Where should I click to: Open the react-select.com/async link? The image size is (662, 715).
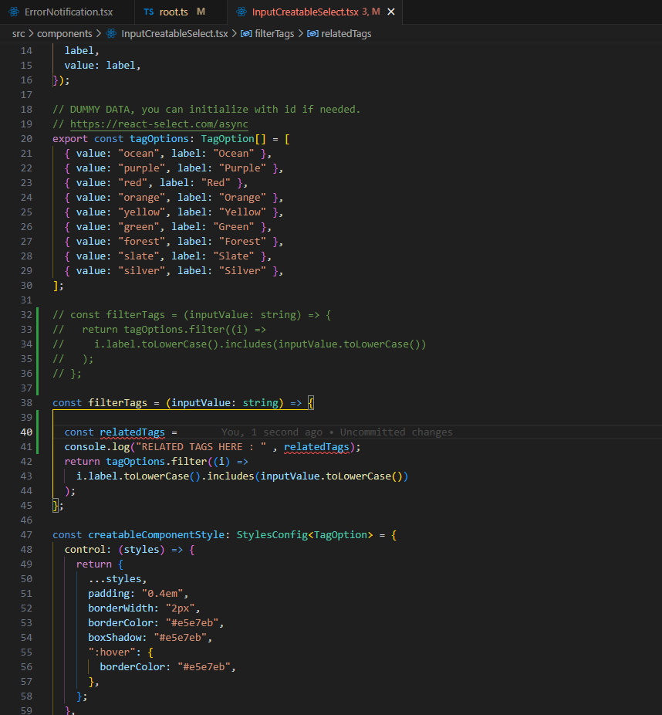[x=159, y=124]
